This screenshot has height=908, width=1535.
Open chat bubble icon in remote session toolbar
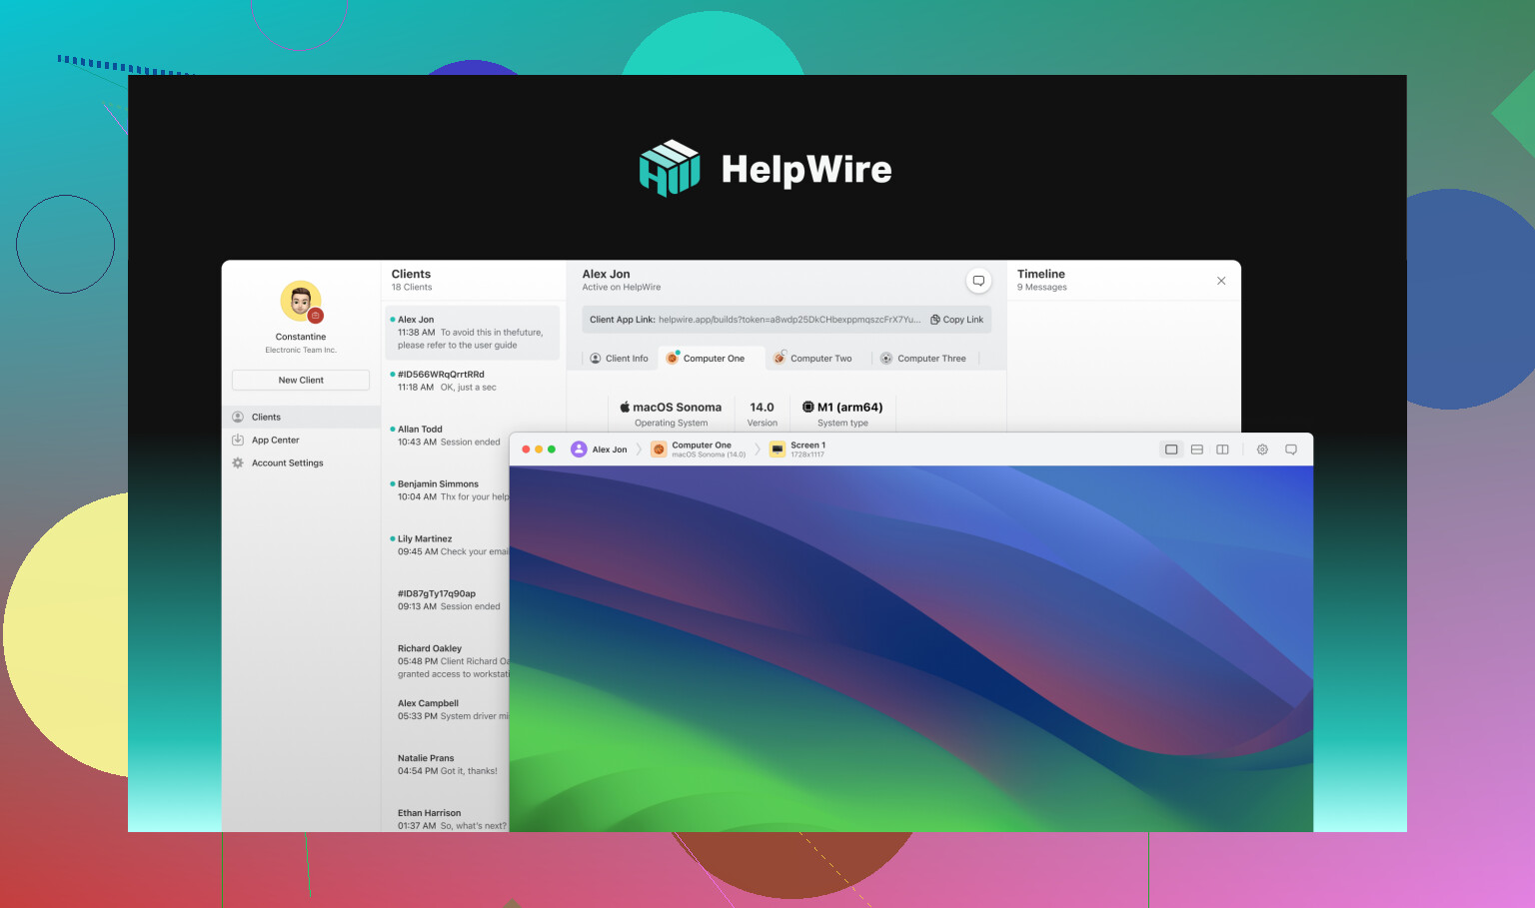(x=1290, y=450)
